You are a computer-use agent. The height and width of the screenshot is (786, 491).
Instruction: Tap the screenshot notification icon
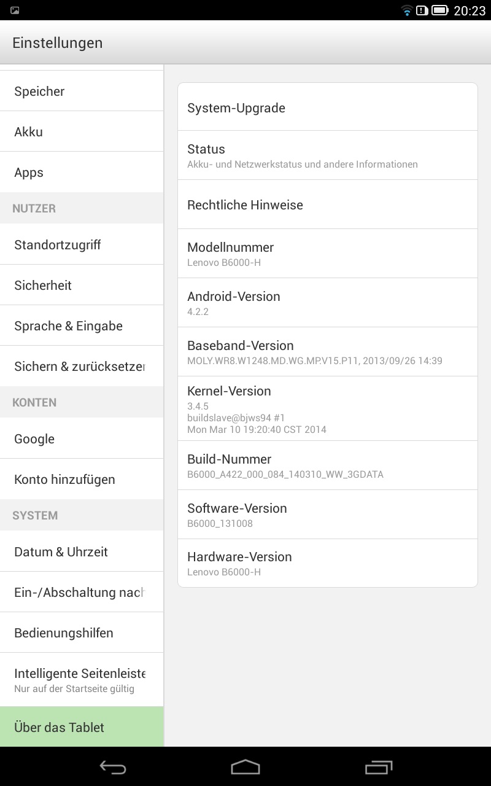tap(15, 10)
